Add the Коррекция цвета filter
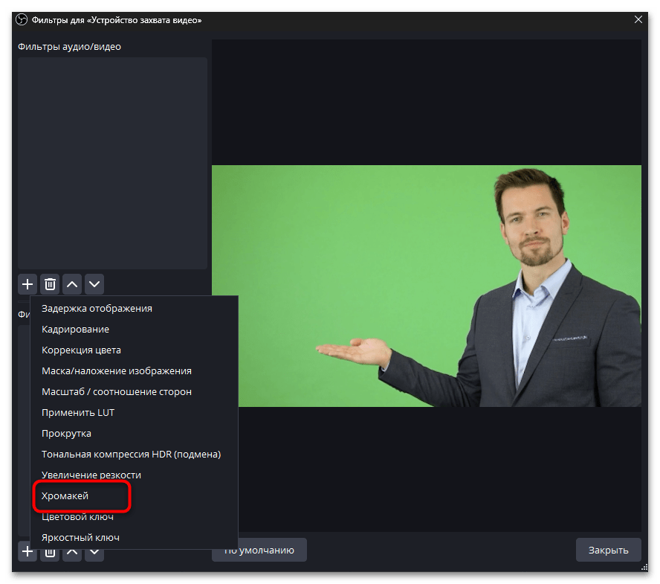 (x=81, y=350)
